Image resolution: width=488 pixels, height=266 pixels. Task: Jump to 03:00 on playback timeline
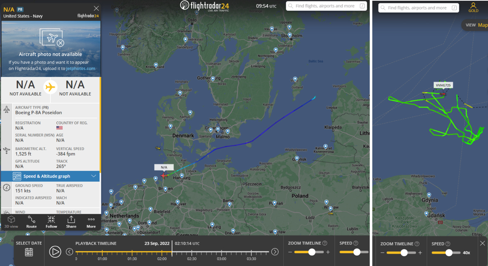pyautogui.click(x=222, y=259)
